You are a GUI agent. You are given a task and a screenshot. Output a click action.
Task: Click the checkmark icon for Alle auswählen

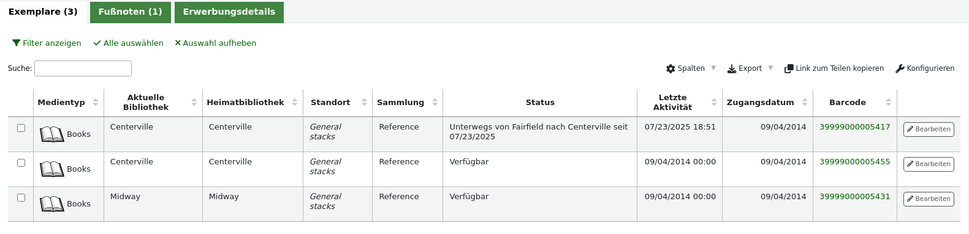97,43
